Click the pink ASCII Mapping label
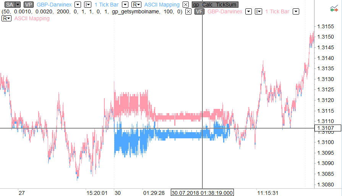Screen dimensions: 342x196 (x=32, y=19)
